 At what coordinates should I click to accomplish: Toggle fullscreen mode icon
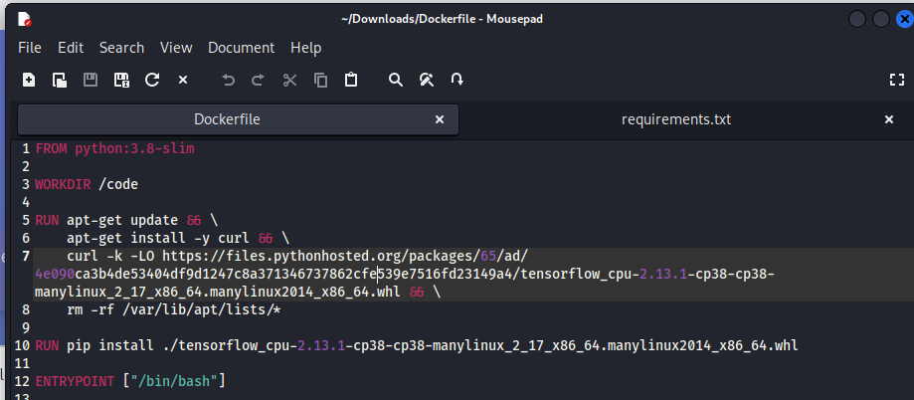pyautogui.click(x=895, y=80)
